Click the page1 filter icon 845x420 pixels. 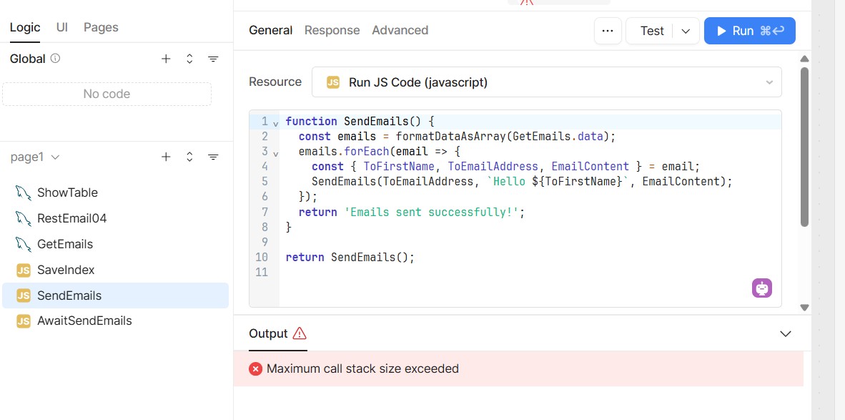(x=213, y=157)
